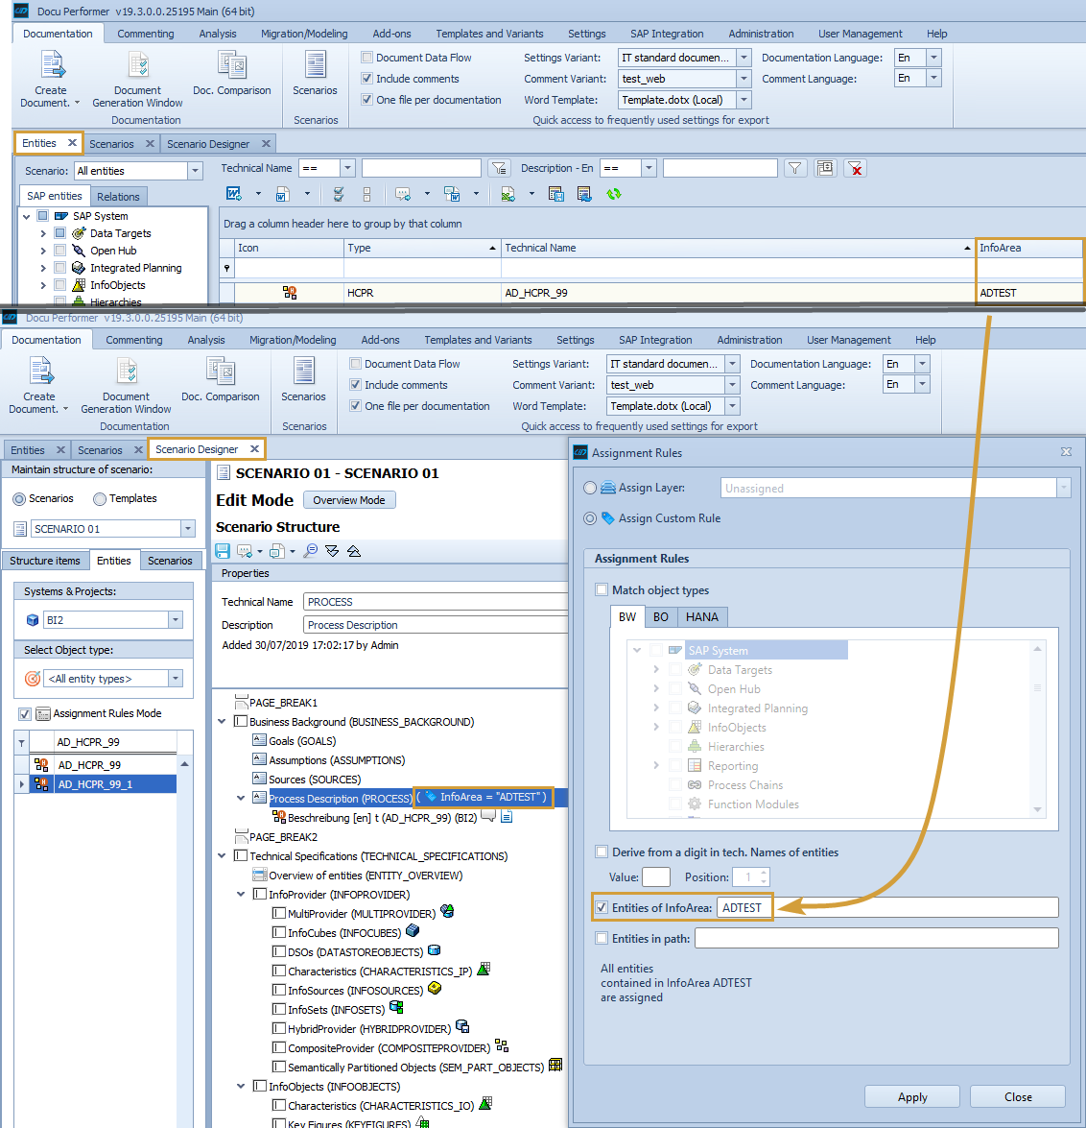
Task: Uncheck the Include comments option
Action: (x=367, y=78)
